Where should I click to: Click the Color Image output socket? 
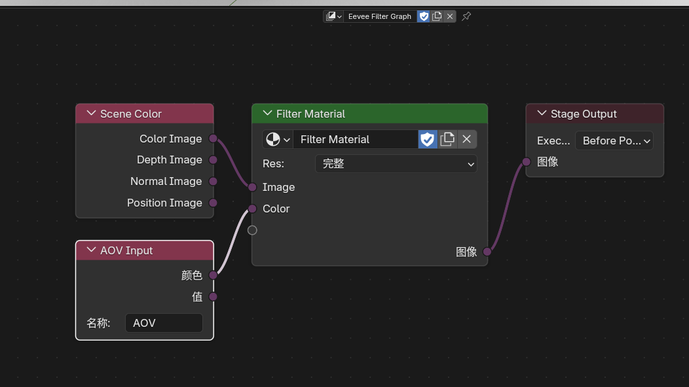tap(213, 139)
